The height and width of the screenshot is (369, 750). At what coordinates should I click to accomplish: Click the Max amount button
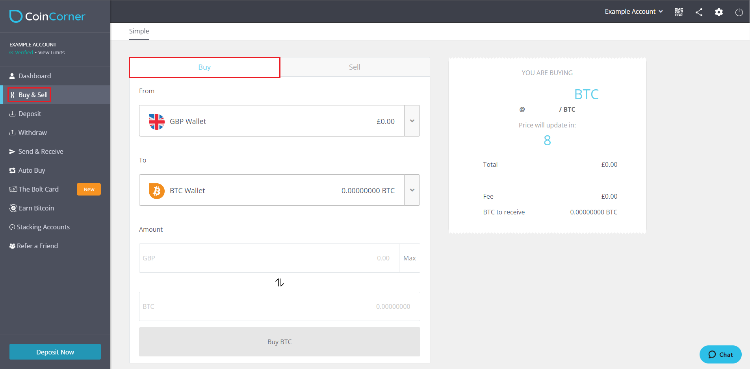tap(410, 258)
